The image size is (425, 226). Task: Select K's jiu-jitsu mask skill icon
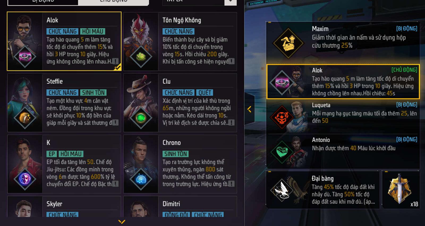click(x=25, y=179)
